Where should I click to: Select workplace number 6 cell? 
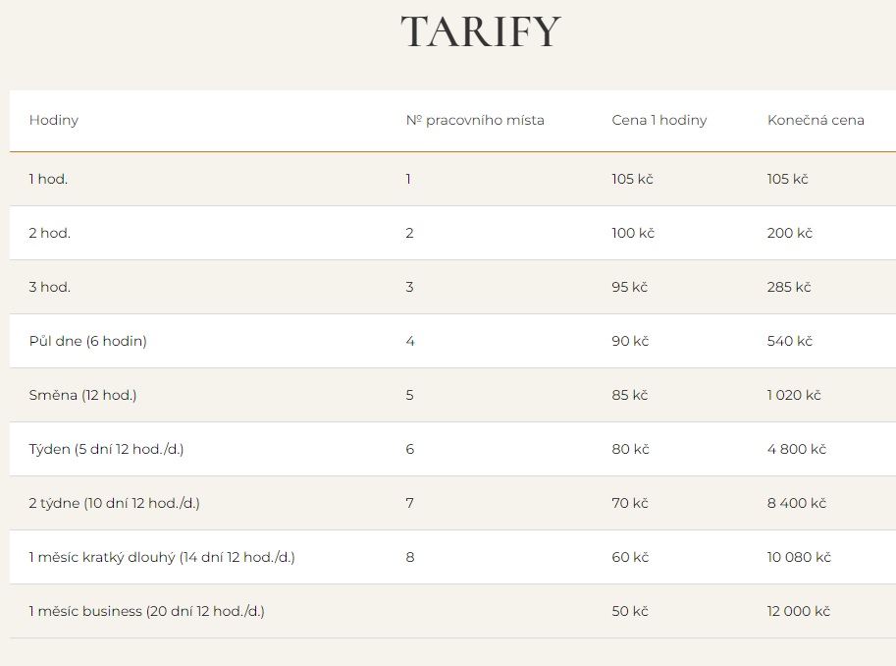[x=409, y=449]
